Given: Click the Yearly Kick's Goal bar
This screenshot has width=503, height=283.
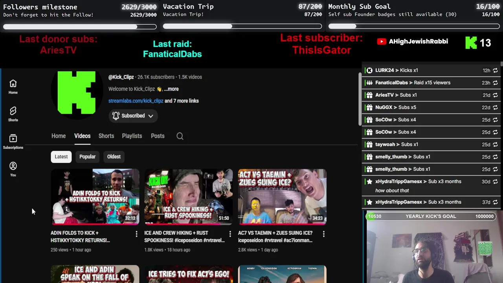Looking at the screenshot, I should pos(431,216).
